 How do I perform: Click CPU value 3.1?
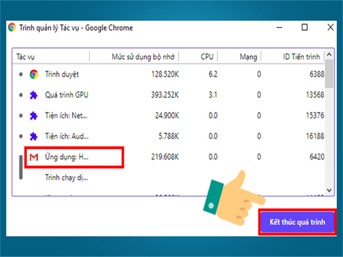(x=213, y=95)
